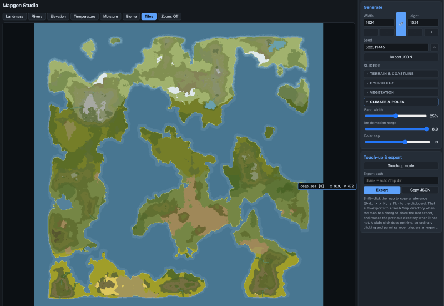Click the 8.0 ice demotion value
The image size is (444, 306).
(435, 129)
